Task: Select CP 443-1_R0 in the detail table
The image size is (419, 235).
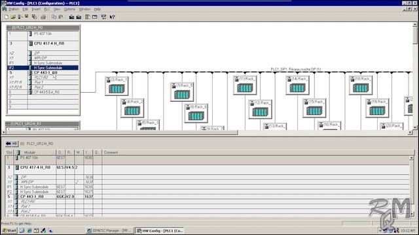Action: click(x=208, y=196)
